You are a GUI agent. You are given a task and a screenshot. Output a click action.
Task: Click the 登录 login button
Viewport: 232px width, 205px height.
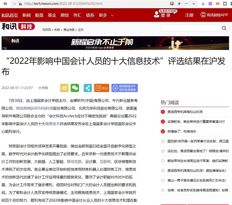(165, 15)
